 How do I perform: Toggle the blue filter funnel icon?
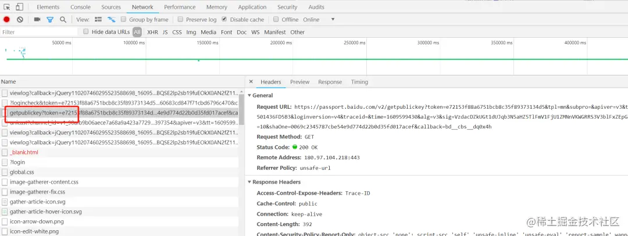[50, 19]
